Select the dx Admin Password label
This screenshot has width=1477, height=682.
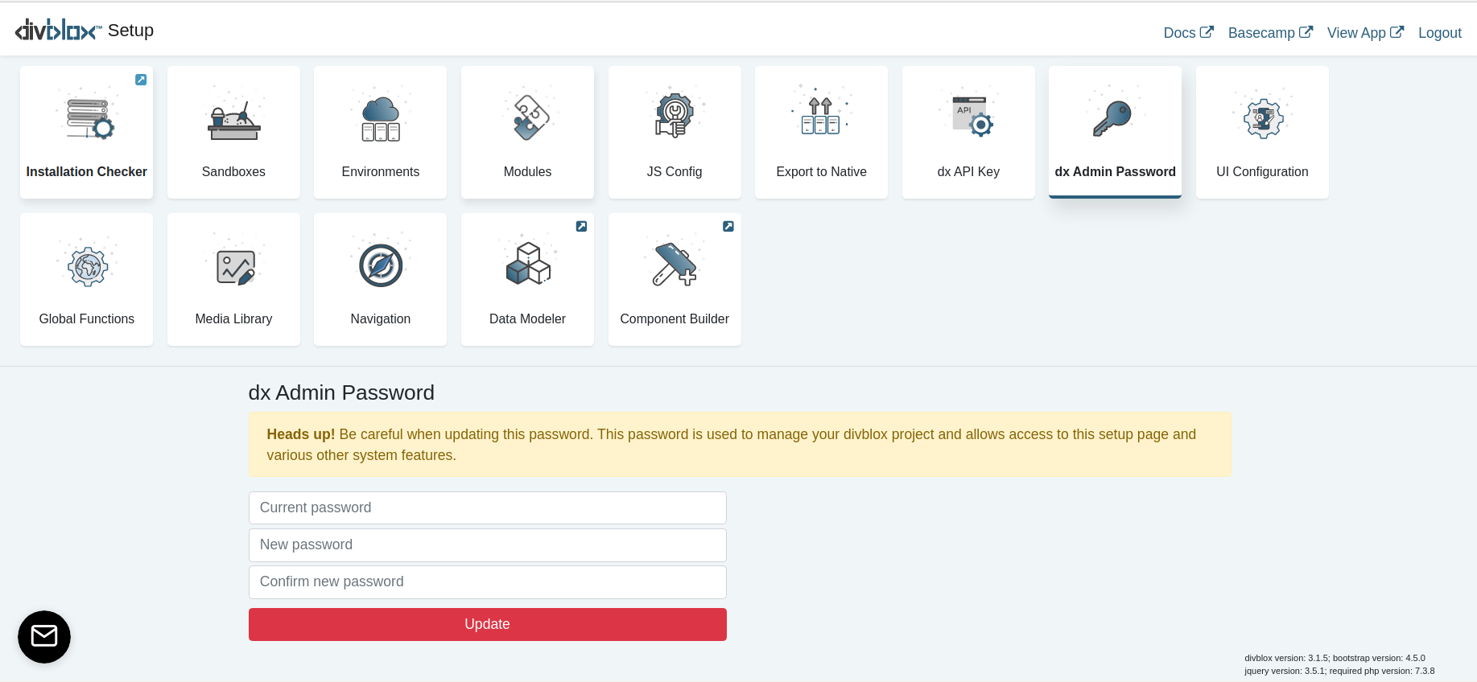1116,172
